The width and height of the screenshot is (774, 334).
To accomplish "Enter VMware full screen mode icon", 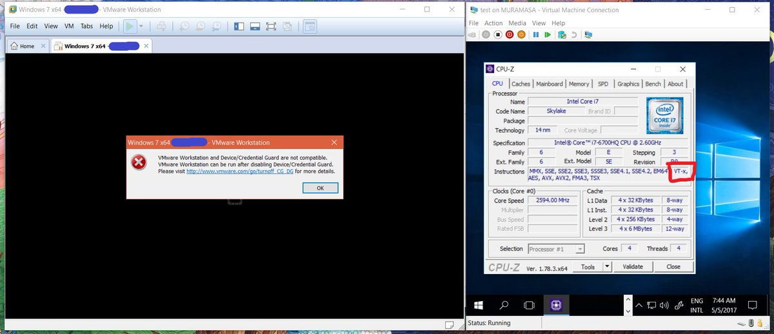I will tap(271, 26).
